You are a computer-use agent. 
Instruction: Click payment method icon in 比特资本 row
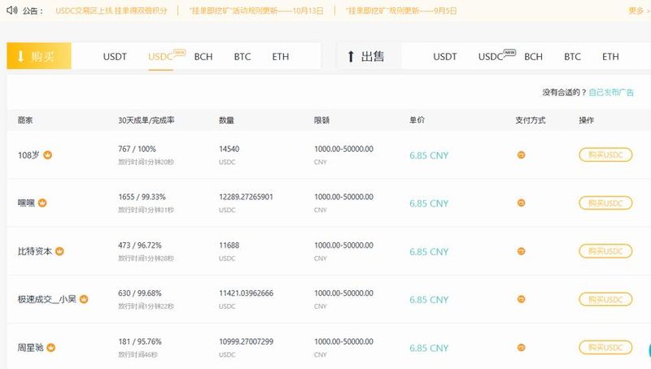click(521, 251)
